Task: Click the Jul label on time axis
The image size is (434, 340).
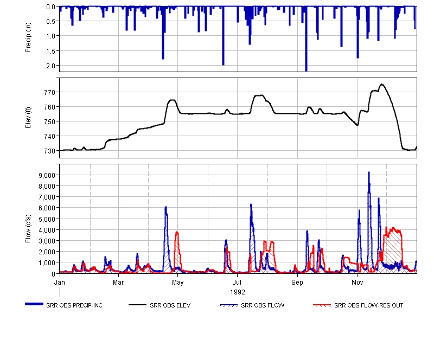Action: tap(237, 283)
